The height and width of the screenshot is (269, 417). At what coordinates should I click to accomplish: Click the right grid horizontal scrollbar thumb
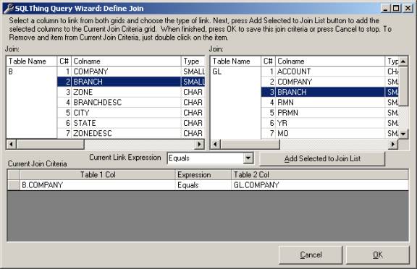click(x=250, y=145)
